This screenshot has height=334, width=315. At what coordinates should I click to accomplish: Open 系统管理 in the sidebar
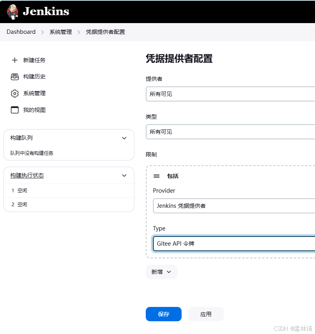pos(34,93)
